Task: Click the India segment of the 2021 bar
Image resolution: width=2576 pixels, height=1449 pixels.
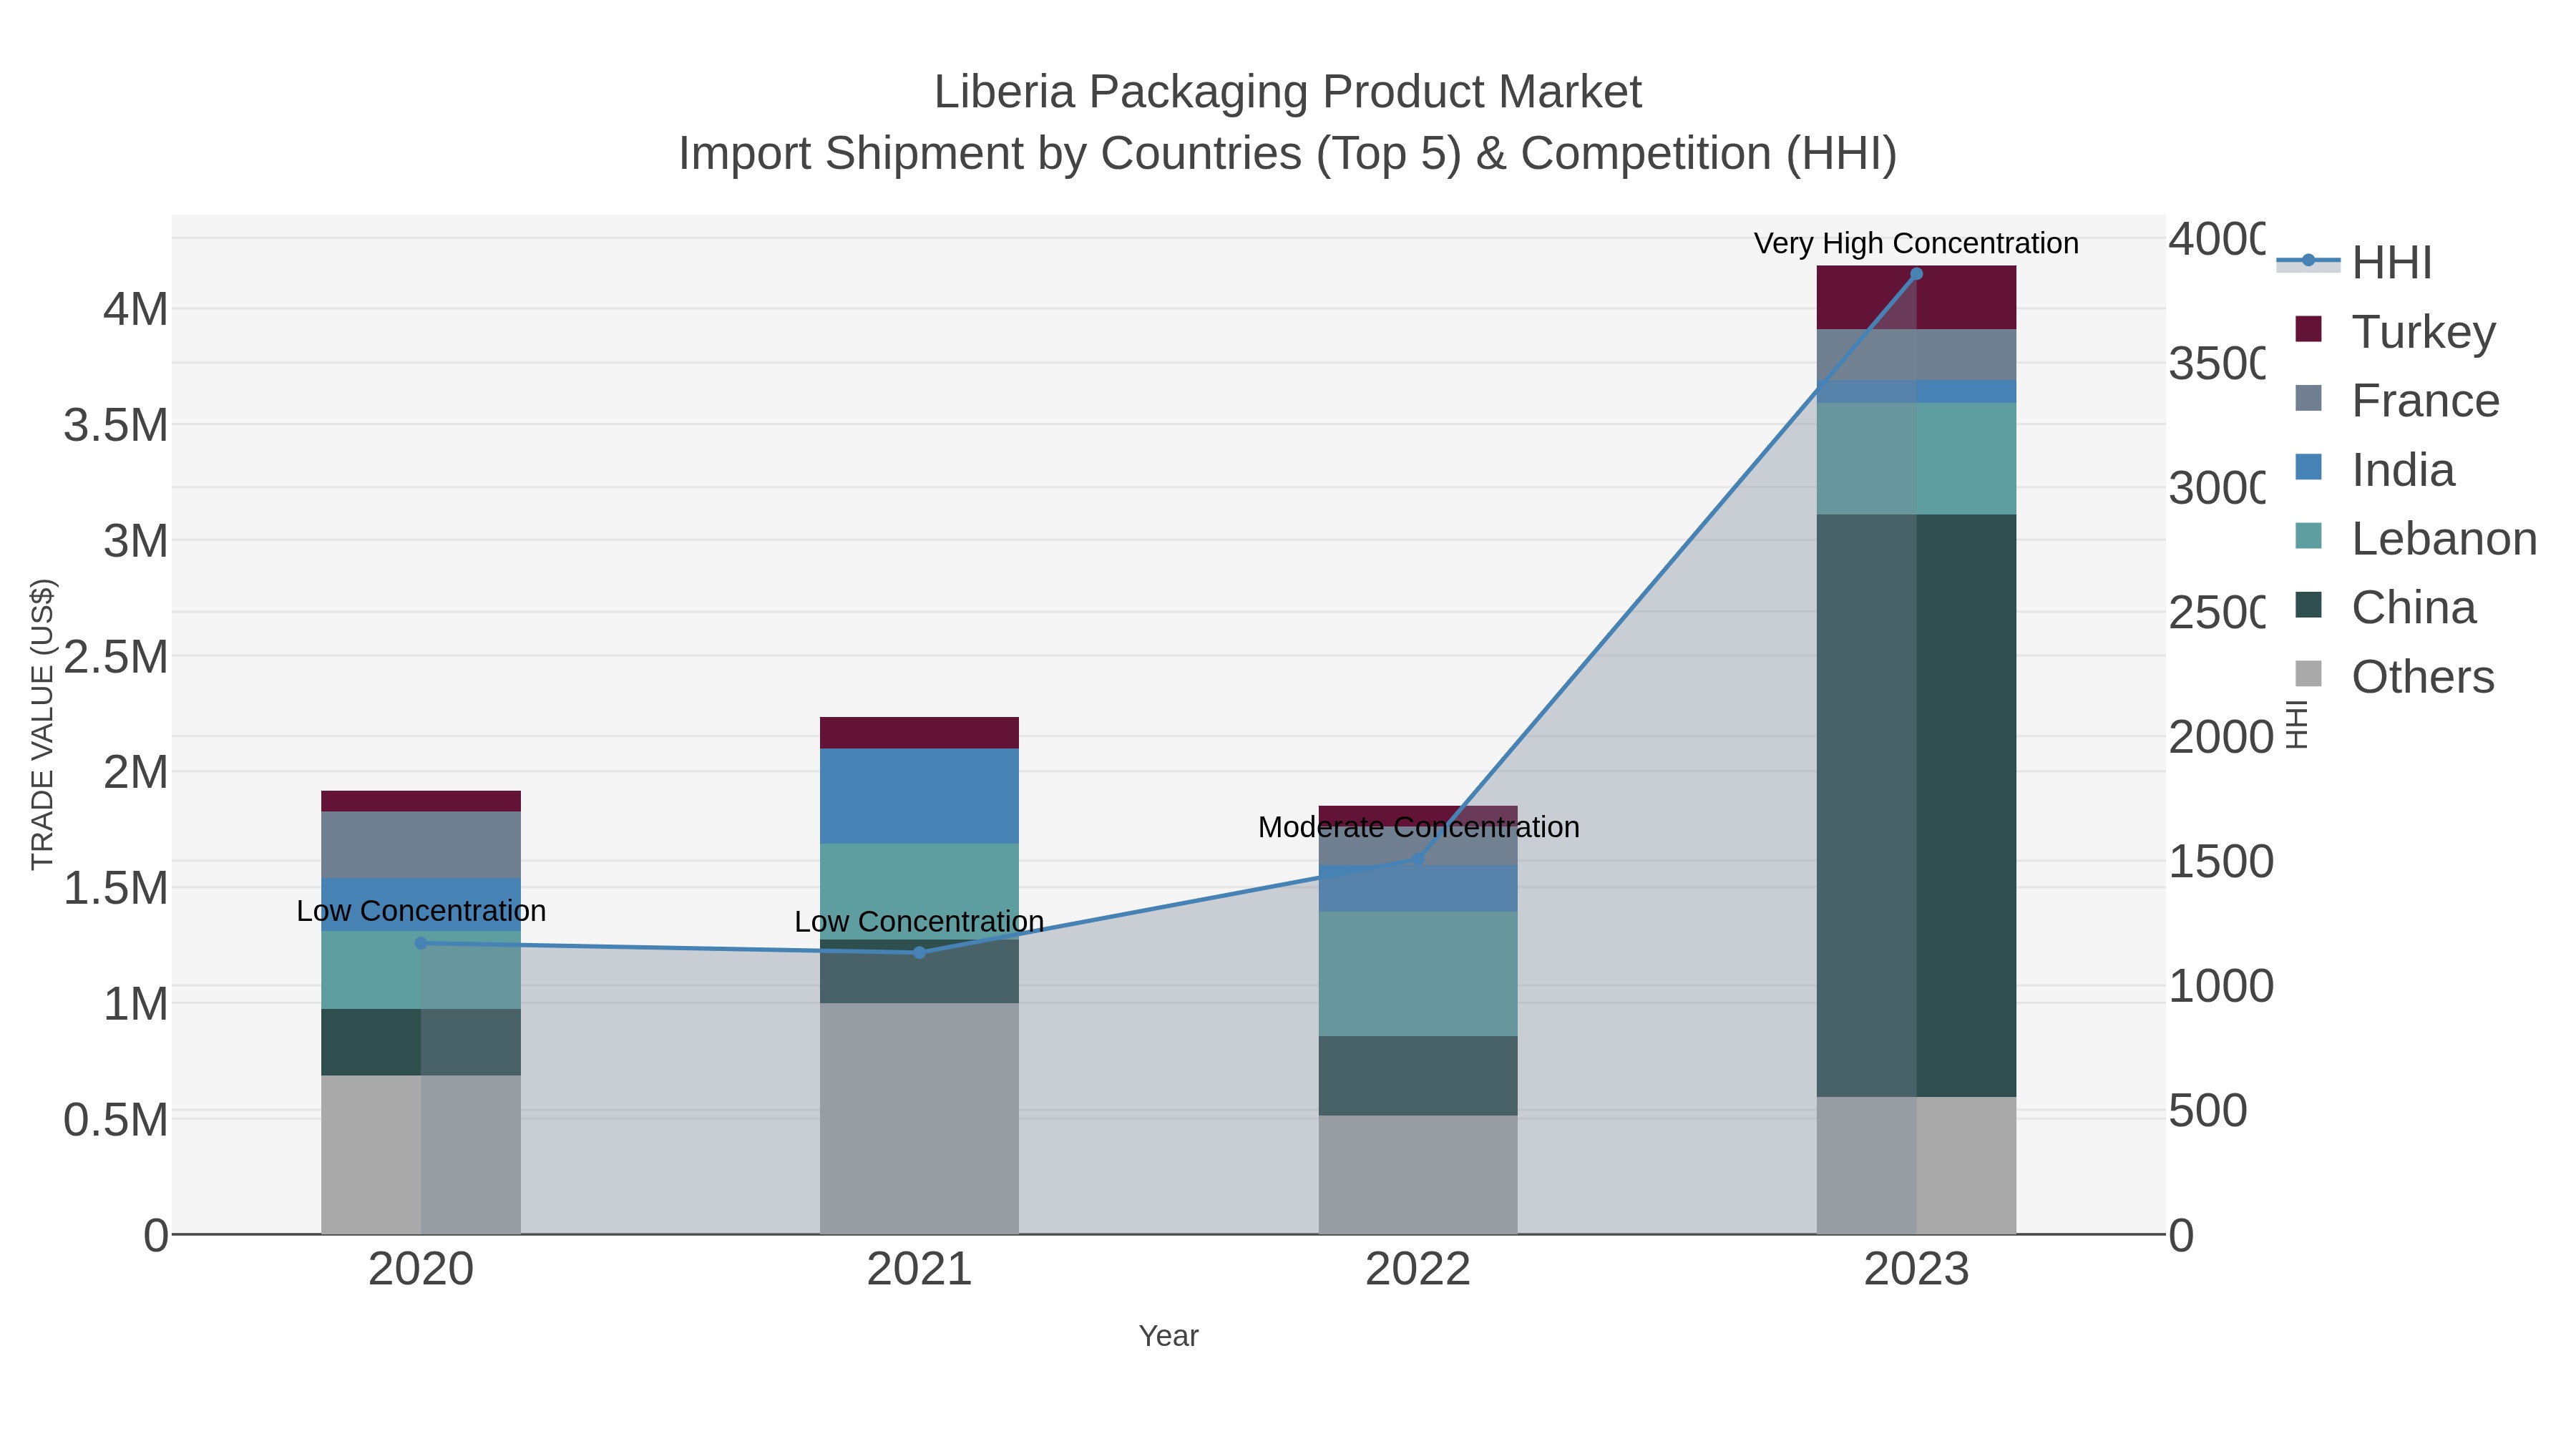Action: click(920, 796)
